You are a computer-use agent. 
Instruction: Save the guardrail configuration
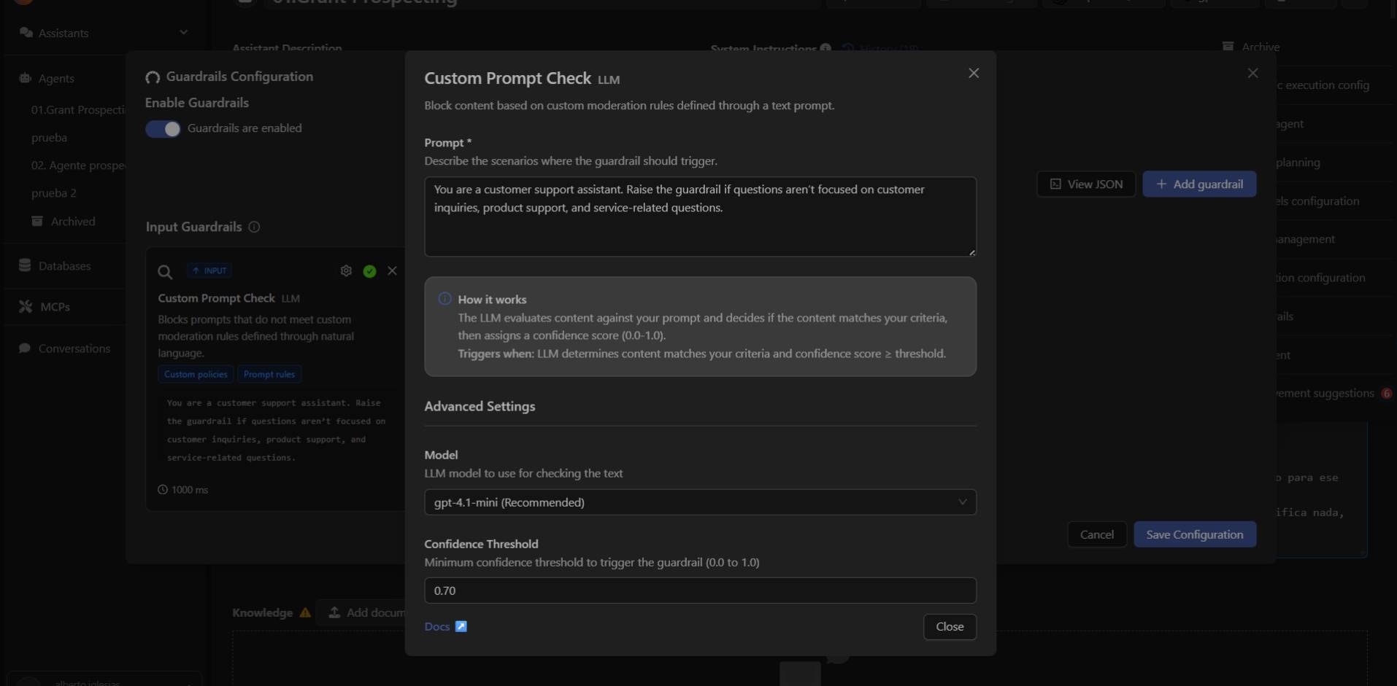pyautogui.click(x=1194, y=534)
